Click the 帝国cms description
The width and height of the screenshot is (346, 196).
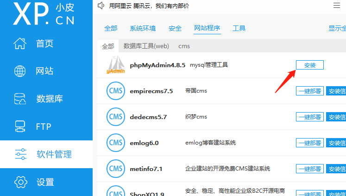[x=196, y=91]
